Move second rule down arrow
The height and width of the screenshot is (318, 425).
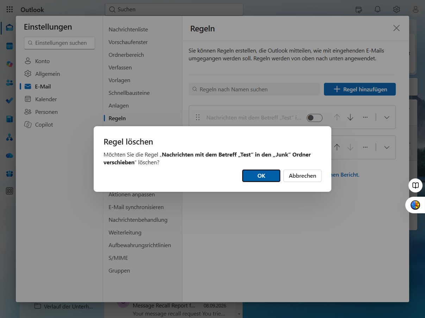coord(350,147)
